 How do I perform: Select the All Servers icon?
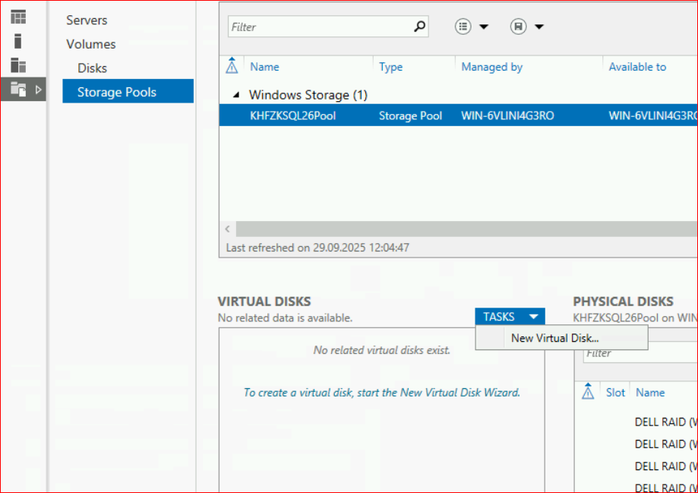[x=18, y=65]
